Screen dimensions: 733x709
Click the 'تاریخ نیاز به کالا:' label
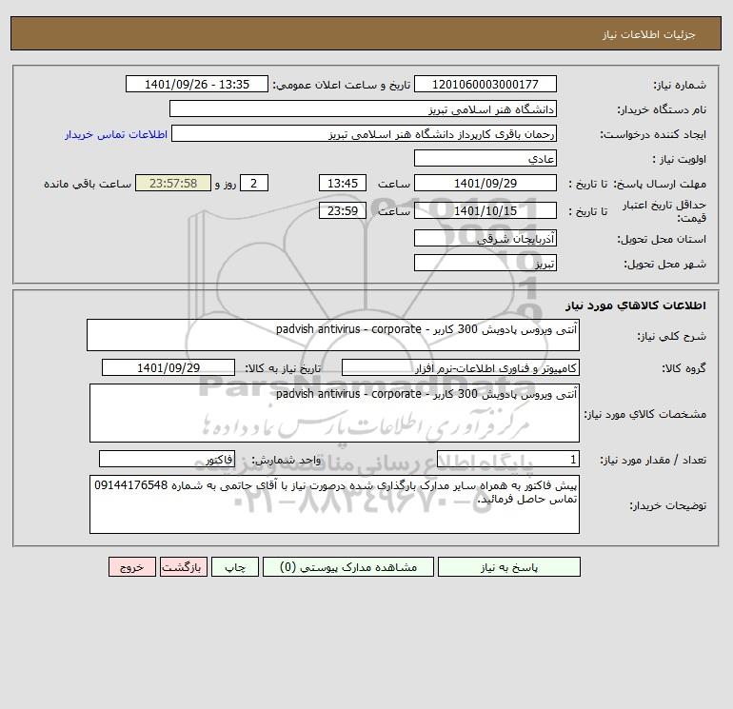283,368
